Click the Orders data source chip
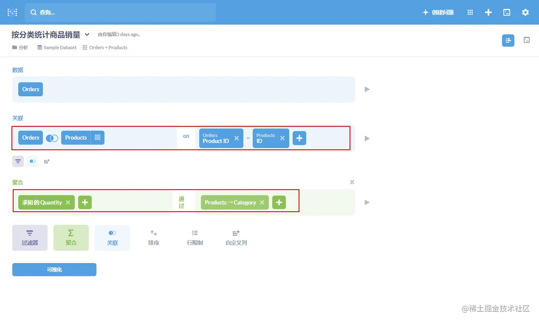539x322 pixels. point(31,89)
